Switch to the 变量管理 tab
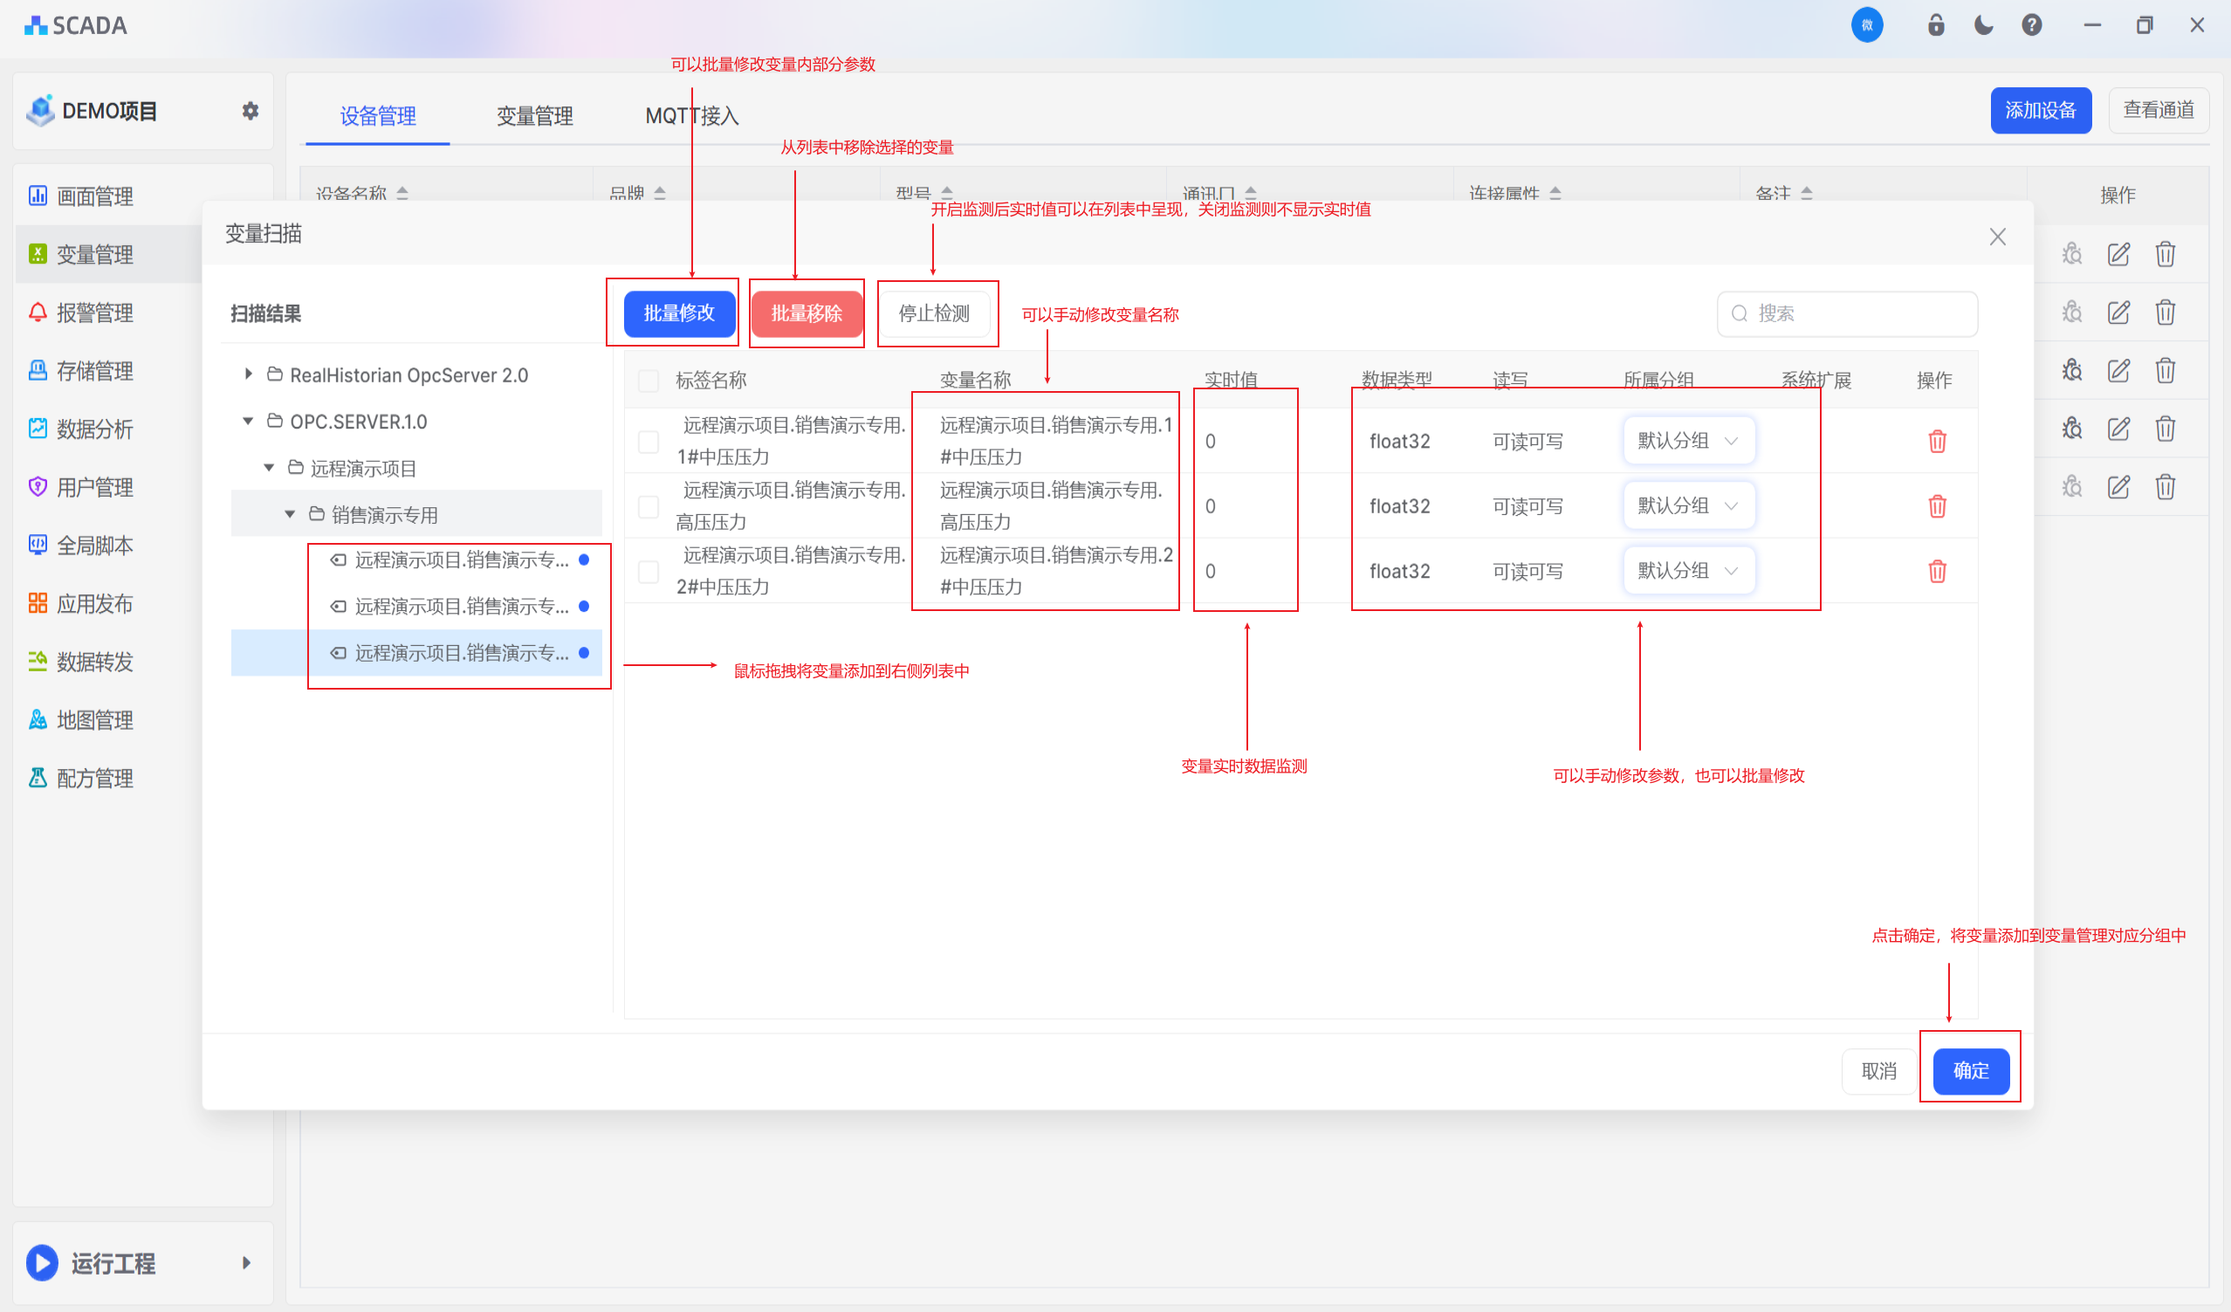2231x1312 pixels. tap(534, 115)
